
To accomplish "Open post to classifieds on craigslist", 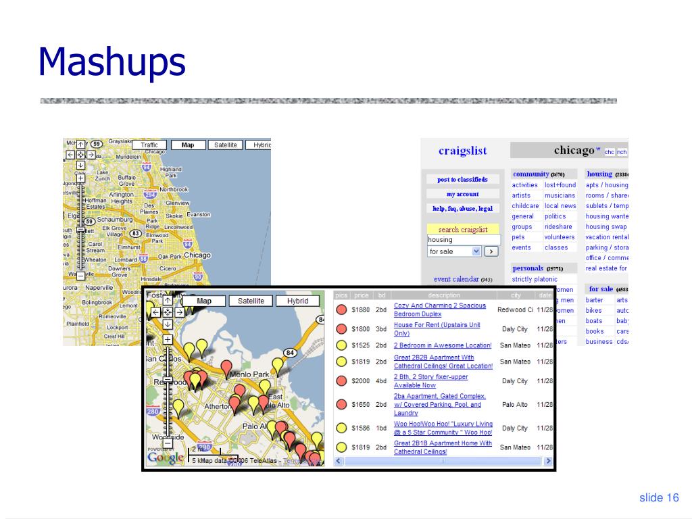I will tap(462, 180).
